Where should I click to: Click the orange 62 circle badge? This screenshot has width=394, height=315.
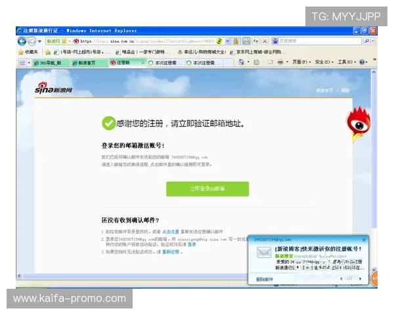[x=374, y=278]
